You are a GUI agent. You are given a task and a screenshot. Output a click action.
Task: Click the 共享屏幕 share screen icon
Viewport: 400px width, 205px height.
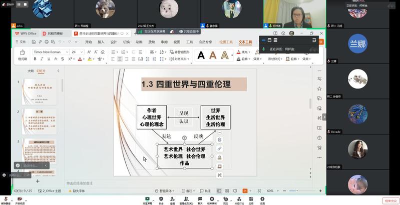[x=147, y=200]
